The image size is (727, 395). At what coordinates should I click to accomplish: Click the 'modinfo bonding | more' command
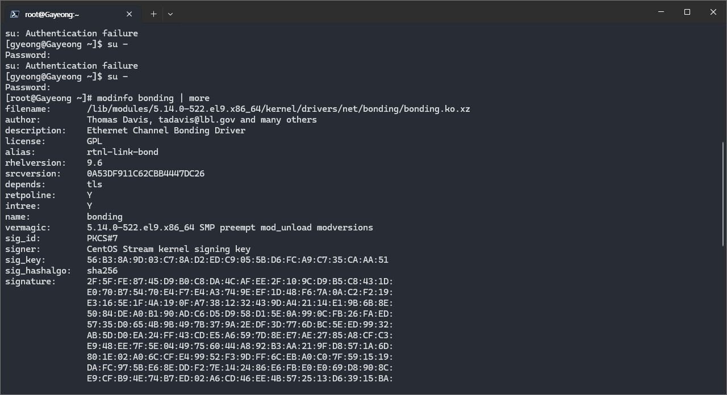[153, 98]
